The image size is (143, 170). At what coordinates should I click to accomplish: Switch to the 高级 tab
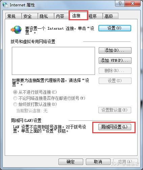[110, 16]
